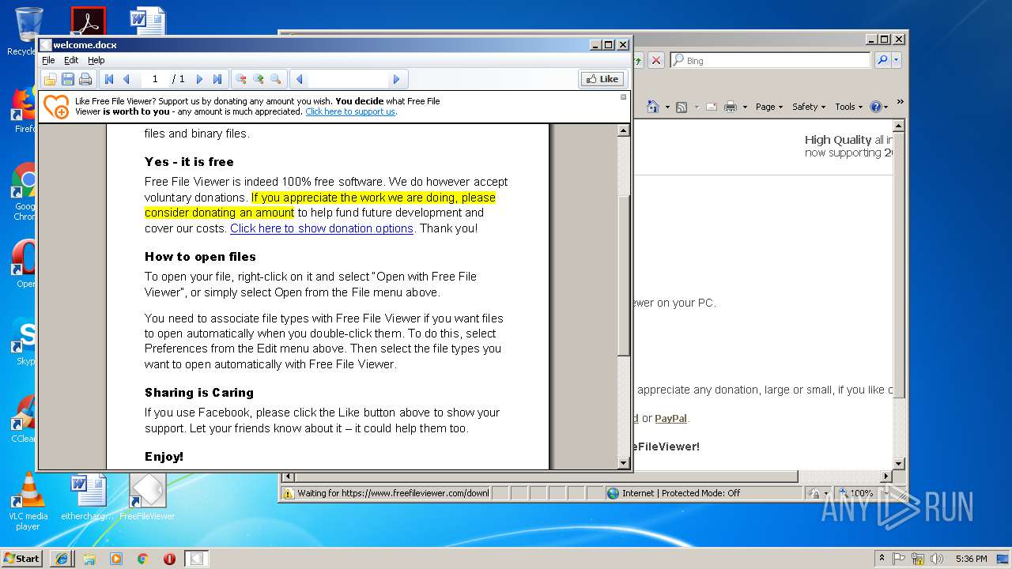The width and height of the screenshot is (1012, 569).
Task: Open the Page menu in Internet Explorer
Action: point(769,107)
